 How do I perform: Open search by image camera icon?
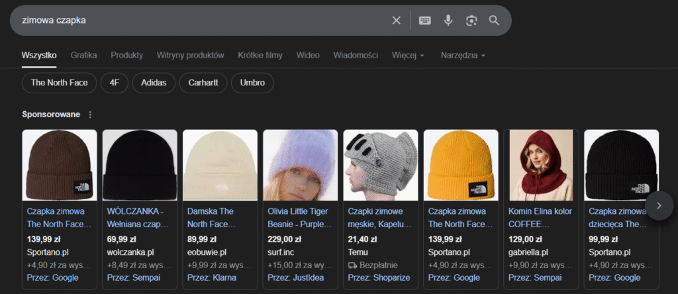click(471, 21)
